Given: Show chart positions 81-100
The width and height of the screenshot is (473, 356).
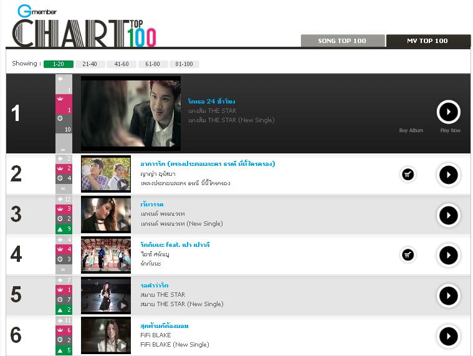Looking at the screenshot, I should pyautogui.click(x=184, y=64).
